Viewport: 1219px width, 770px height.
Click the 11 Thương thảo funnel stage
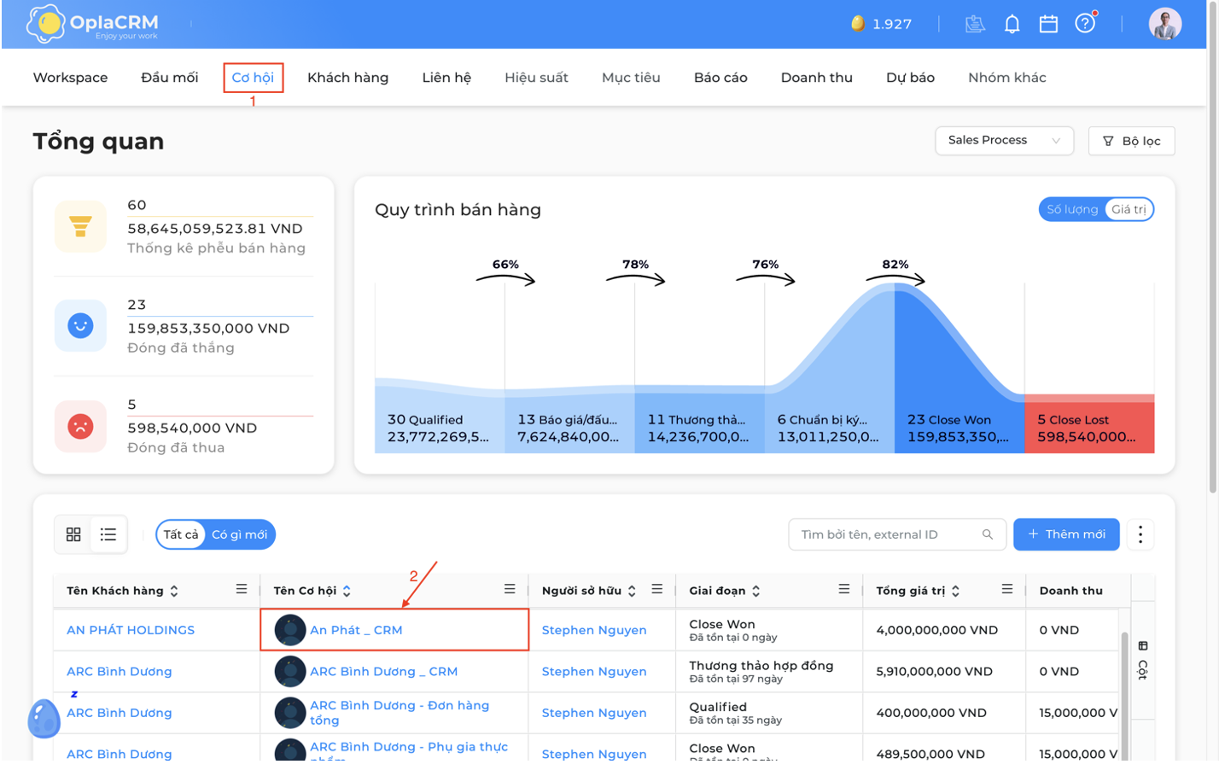click(x=699, y=428)
